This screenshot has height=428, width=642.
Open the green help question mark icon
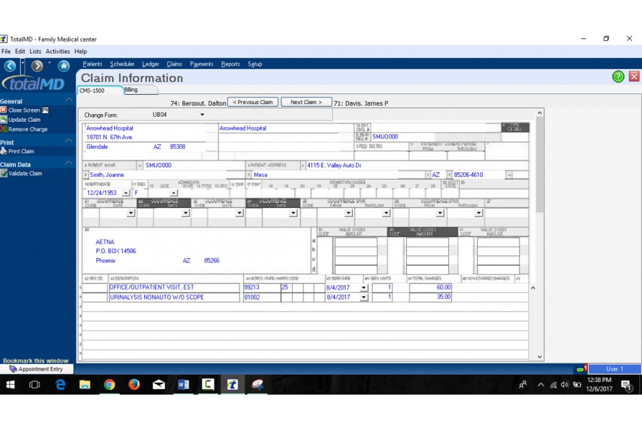click(x=618, y=77)
